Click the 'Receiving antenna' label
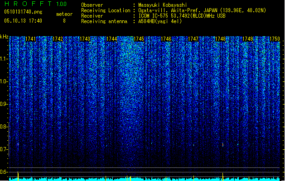This screenshot has width=285, height=181. (104, 21)
